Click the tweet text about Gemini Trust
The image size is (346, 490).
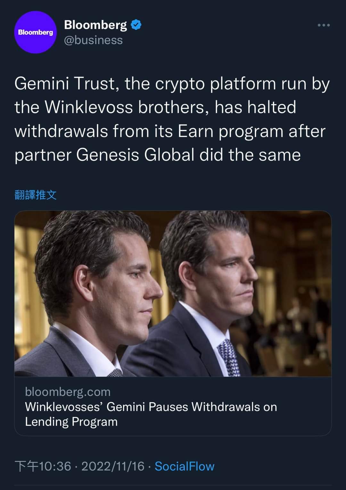(x=172, y=119)
